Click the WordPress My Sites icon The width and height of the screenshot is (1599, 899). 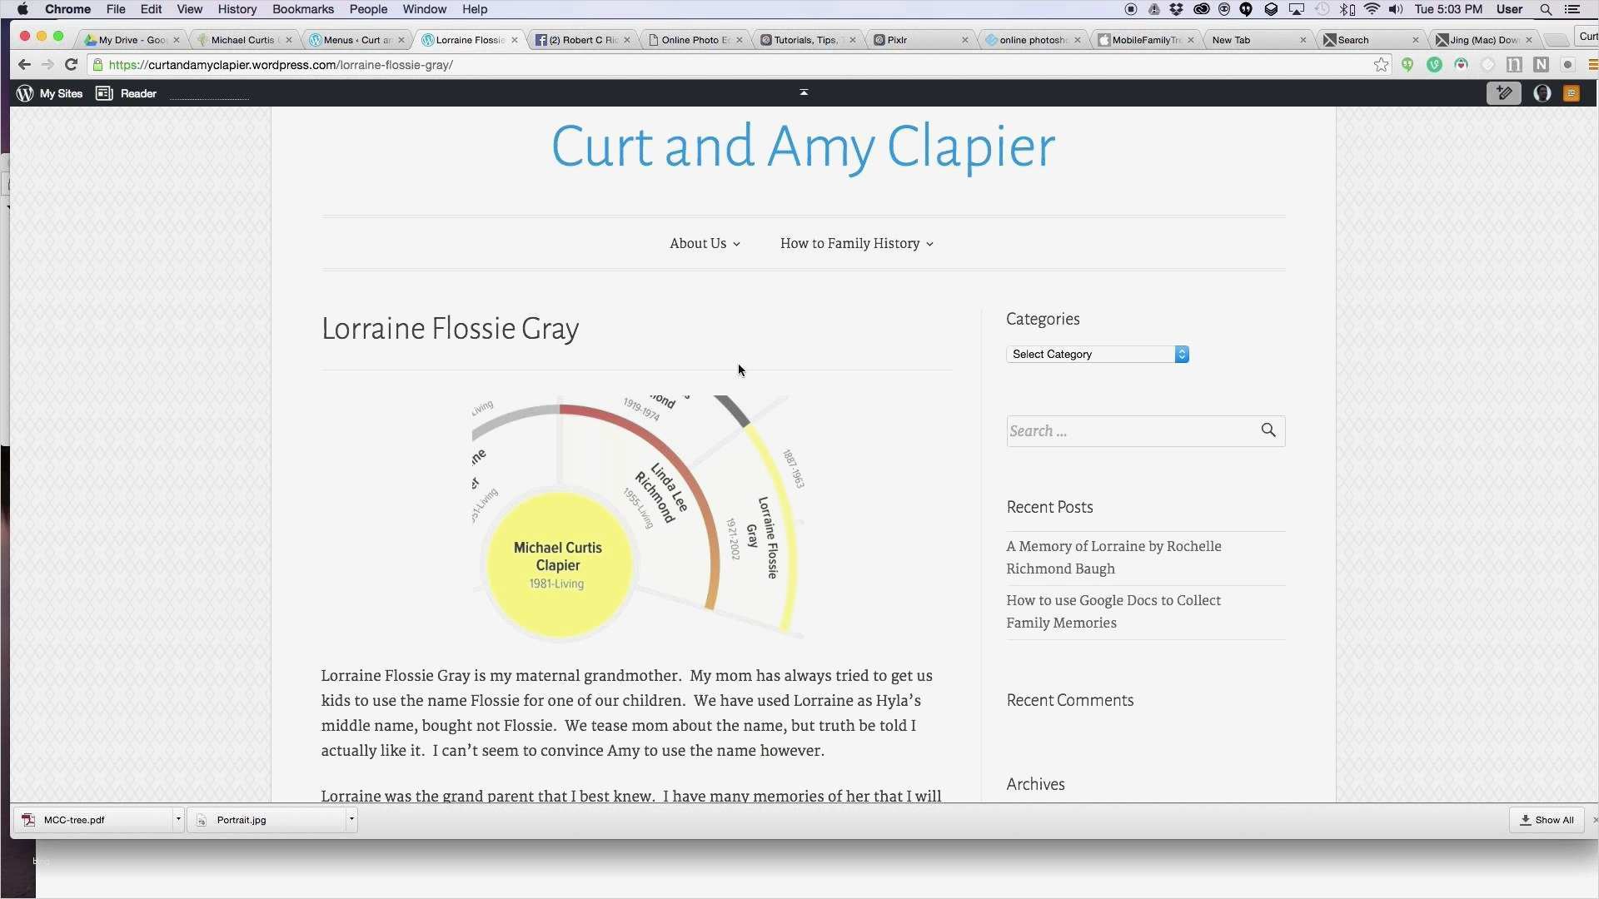[x=25, y=94]
